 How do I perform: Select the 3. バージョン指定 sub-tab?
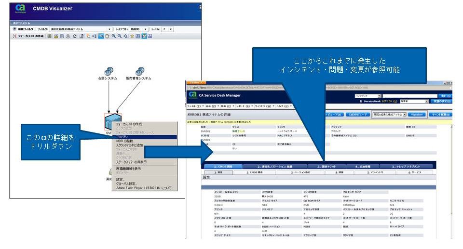[300, 172]
